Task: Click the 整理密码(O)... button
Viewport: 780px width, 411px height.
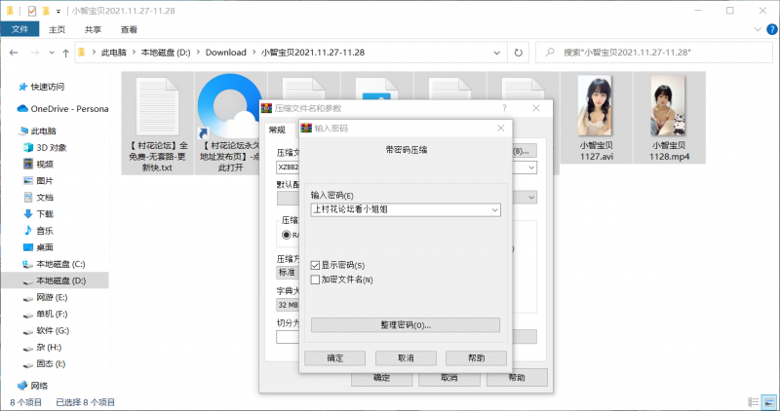Action: (x=405, y=324)
